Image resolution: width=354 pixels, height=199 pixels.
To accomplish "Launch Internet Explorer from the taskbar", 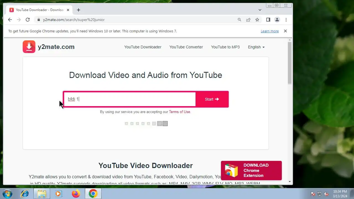I will tap(25, 194).
